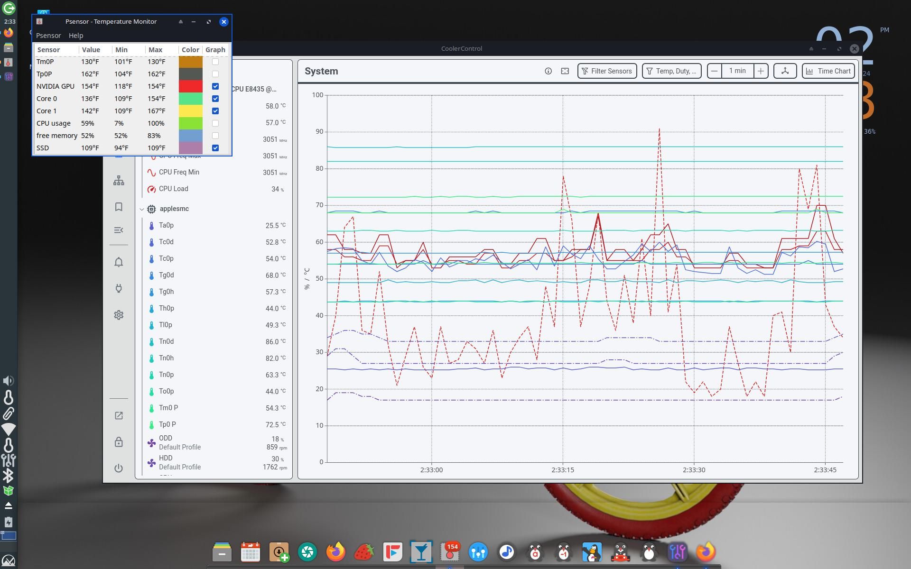Uncheck NVIDIA GPU graph checkbox
Viewport: 911px width, 569px height.
(215, 86)
